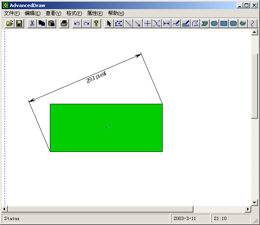Open the 帮助(H) menu
Viewport: 260px width, 225px height.
(116, 13)
